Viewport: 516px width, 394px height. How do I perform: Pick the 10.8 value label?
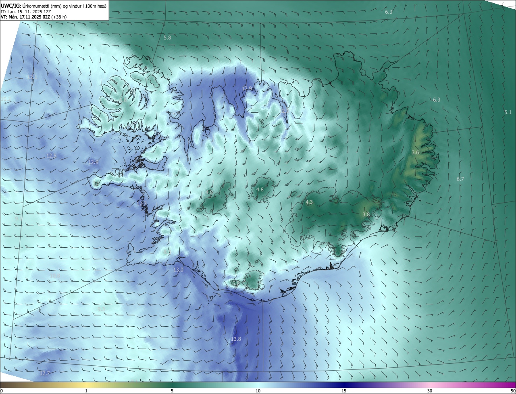[x=55, y=276]
